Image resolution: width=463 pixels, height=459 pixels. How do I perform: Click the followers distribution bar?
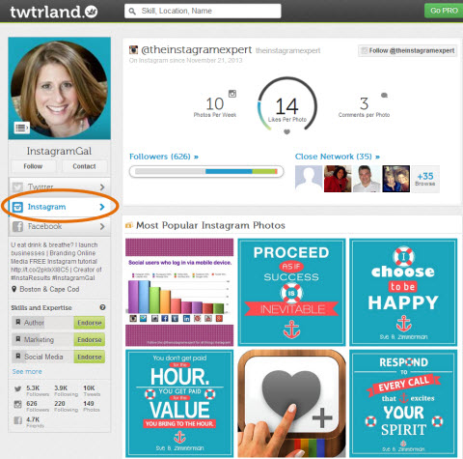point(206,171)
